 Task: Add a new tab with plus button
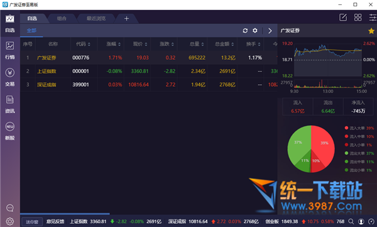click(126, 18)
